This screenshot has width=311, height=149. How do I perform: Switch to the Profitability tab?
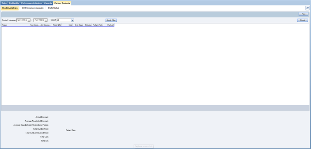[x=14, y=3]
